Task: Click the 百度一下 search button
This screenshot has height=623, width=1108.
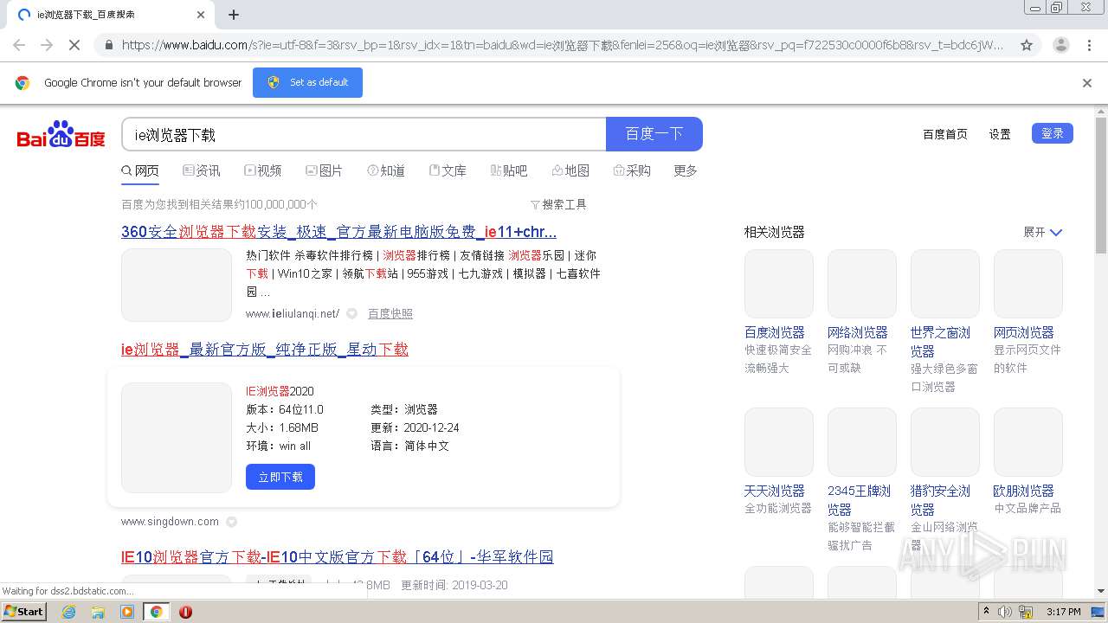Action: (654, 134)
